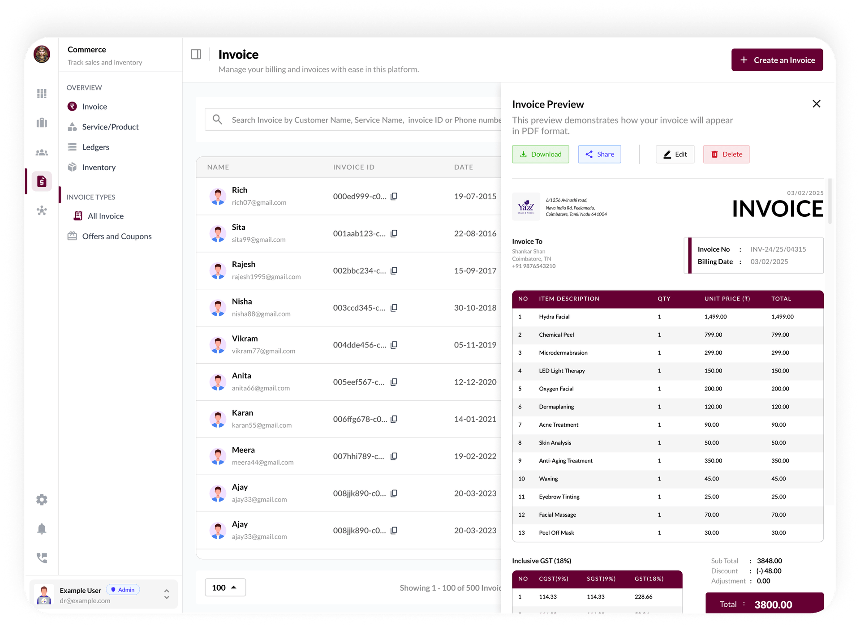The height and width of the screenshot is (626, 860).
Task: Click Karan's avatar thumbnail
Action: coord(218,419)
